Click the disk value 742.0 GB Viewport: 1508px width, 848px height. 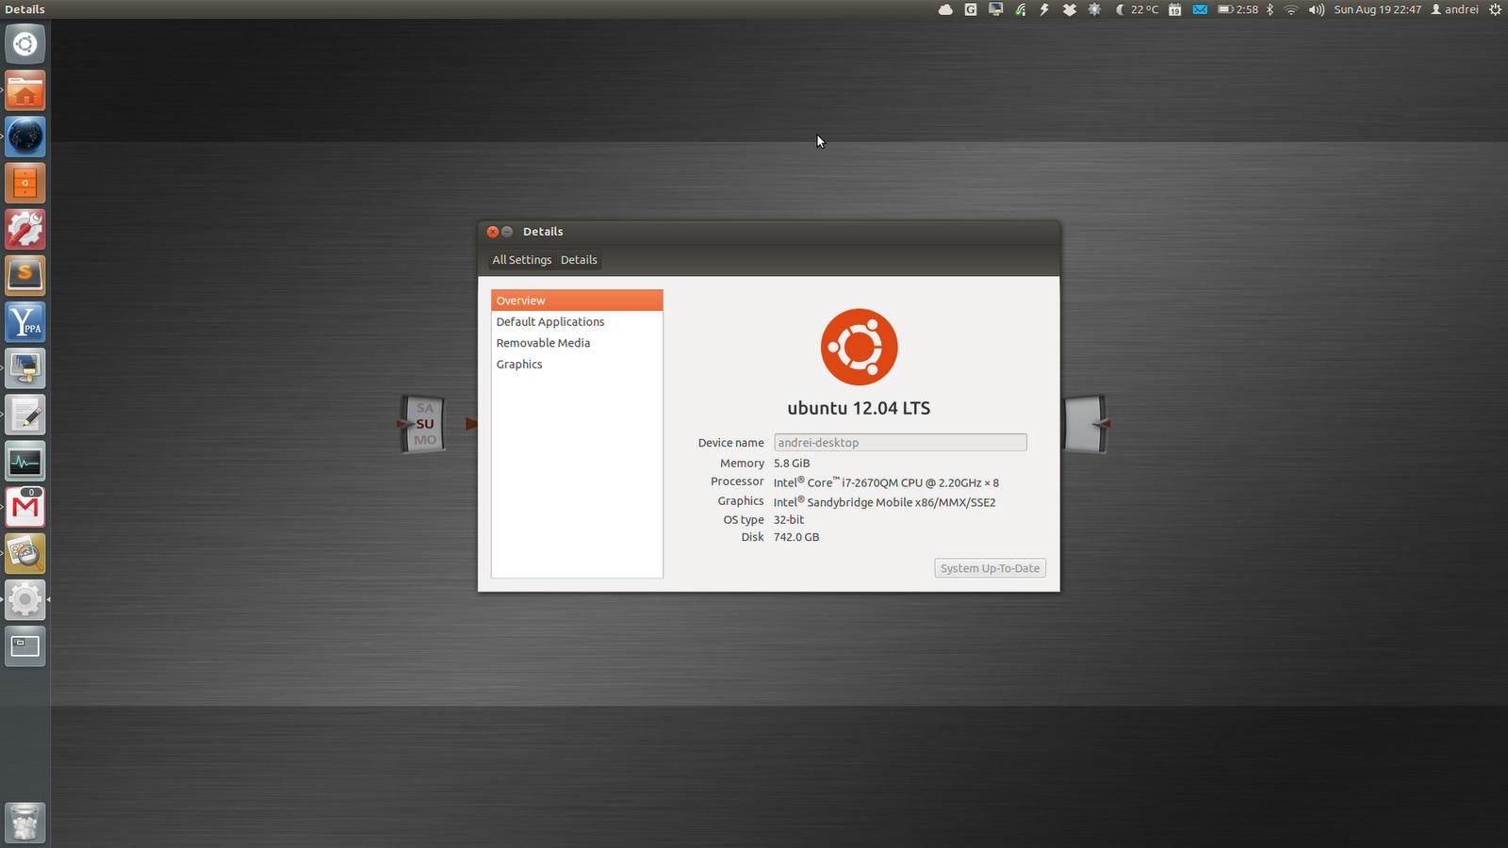pos(796,537)
